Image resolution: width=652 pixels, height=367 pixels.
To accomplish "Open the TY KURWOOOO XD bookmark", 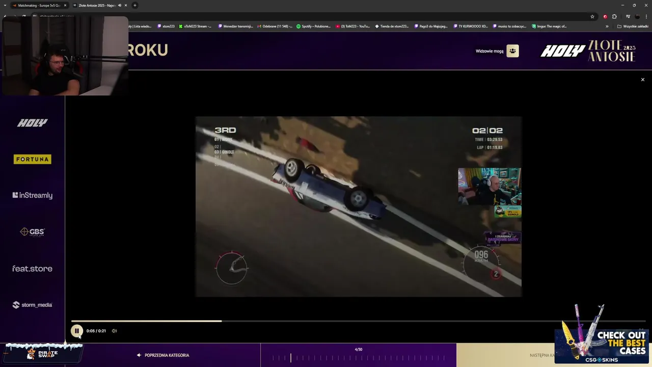I will pos(471,26).
